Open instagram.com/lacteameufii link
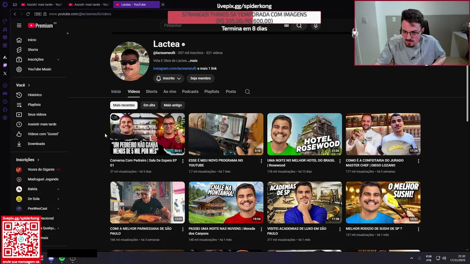The image size is (470, 264). click(x=175, y=69)
